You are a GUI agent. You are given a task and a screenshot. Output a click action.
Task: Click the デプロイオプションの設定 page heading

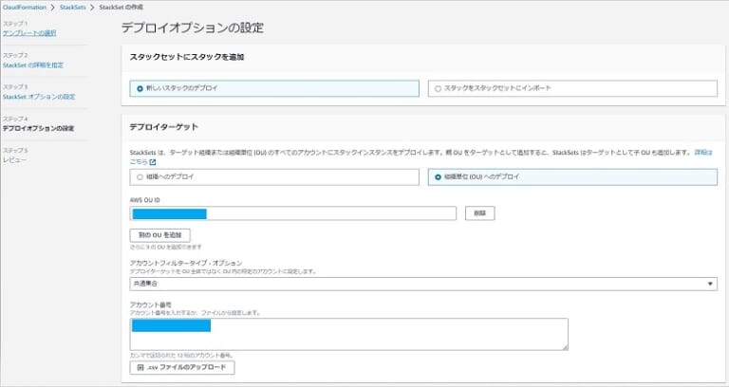coord(193,28)
